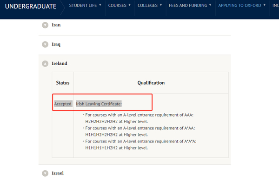Select the Courses menu item
This screenshot has height=179, width=279.
pos(117,6)
